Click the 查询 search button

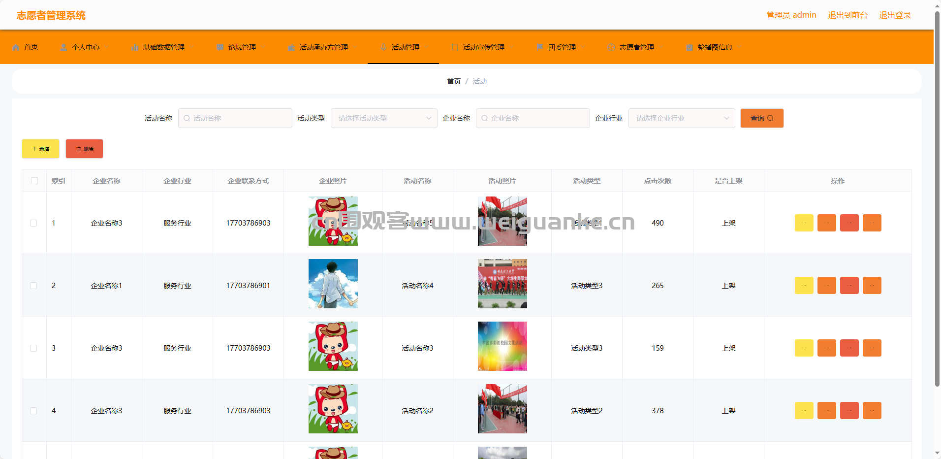tap(762, 118)
